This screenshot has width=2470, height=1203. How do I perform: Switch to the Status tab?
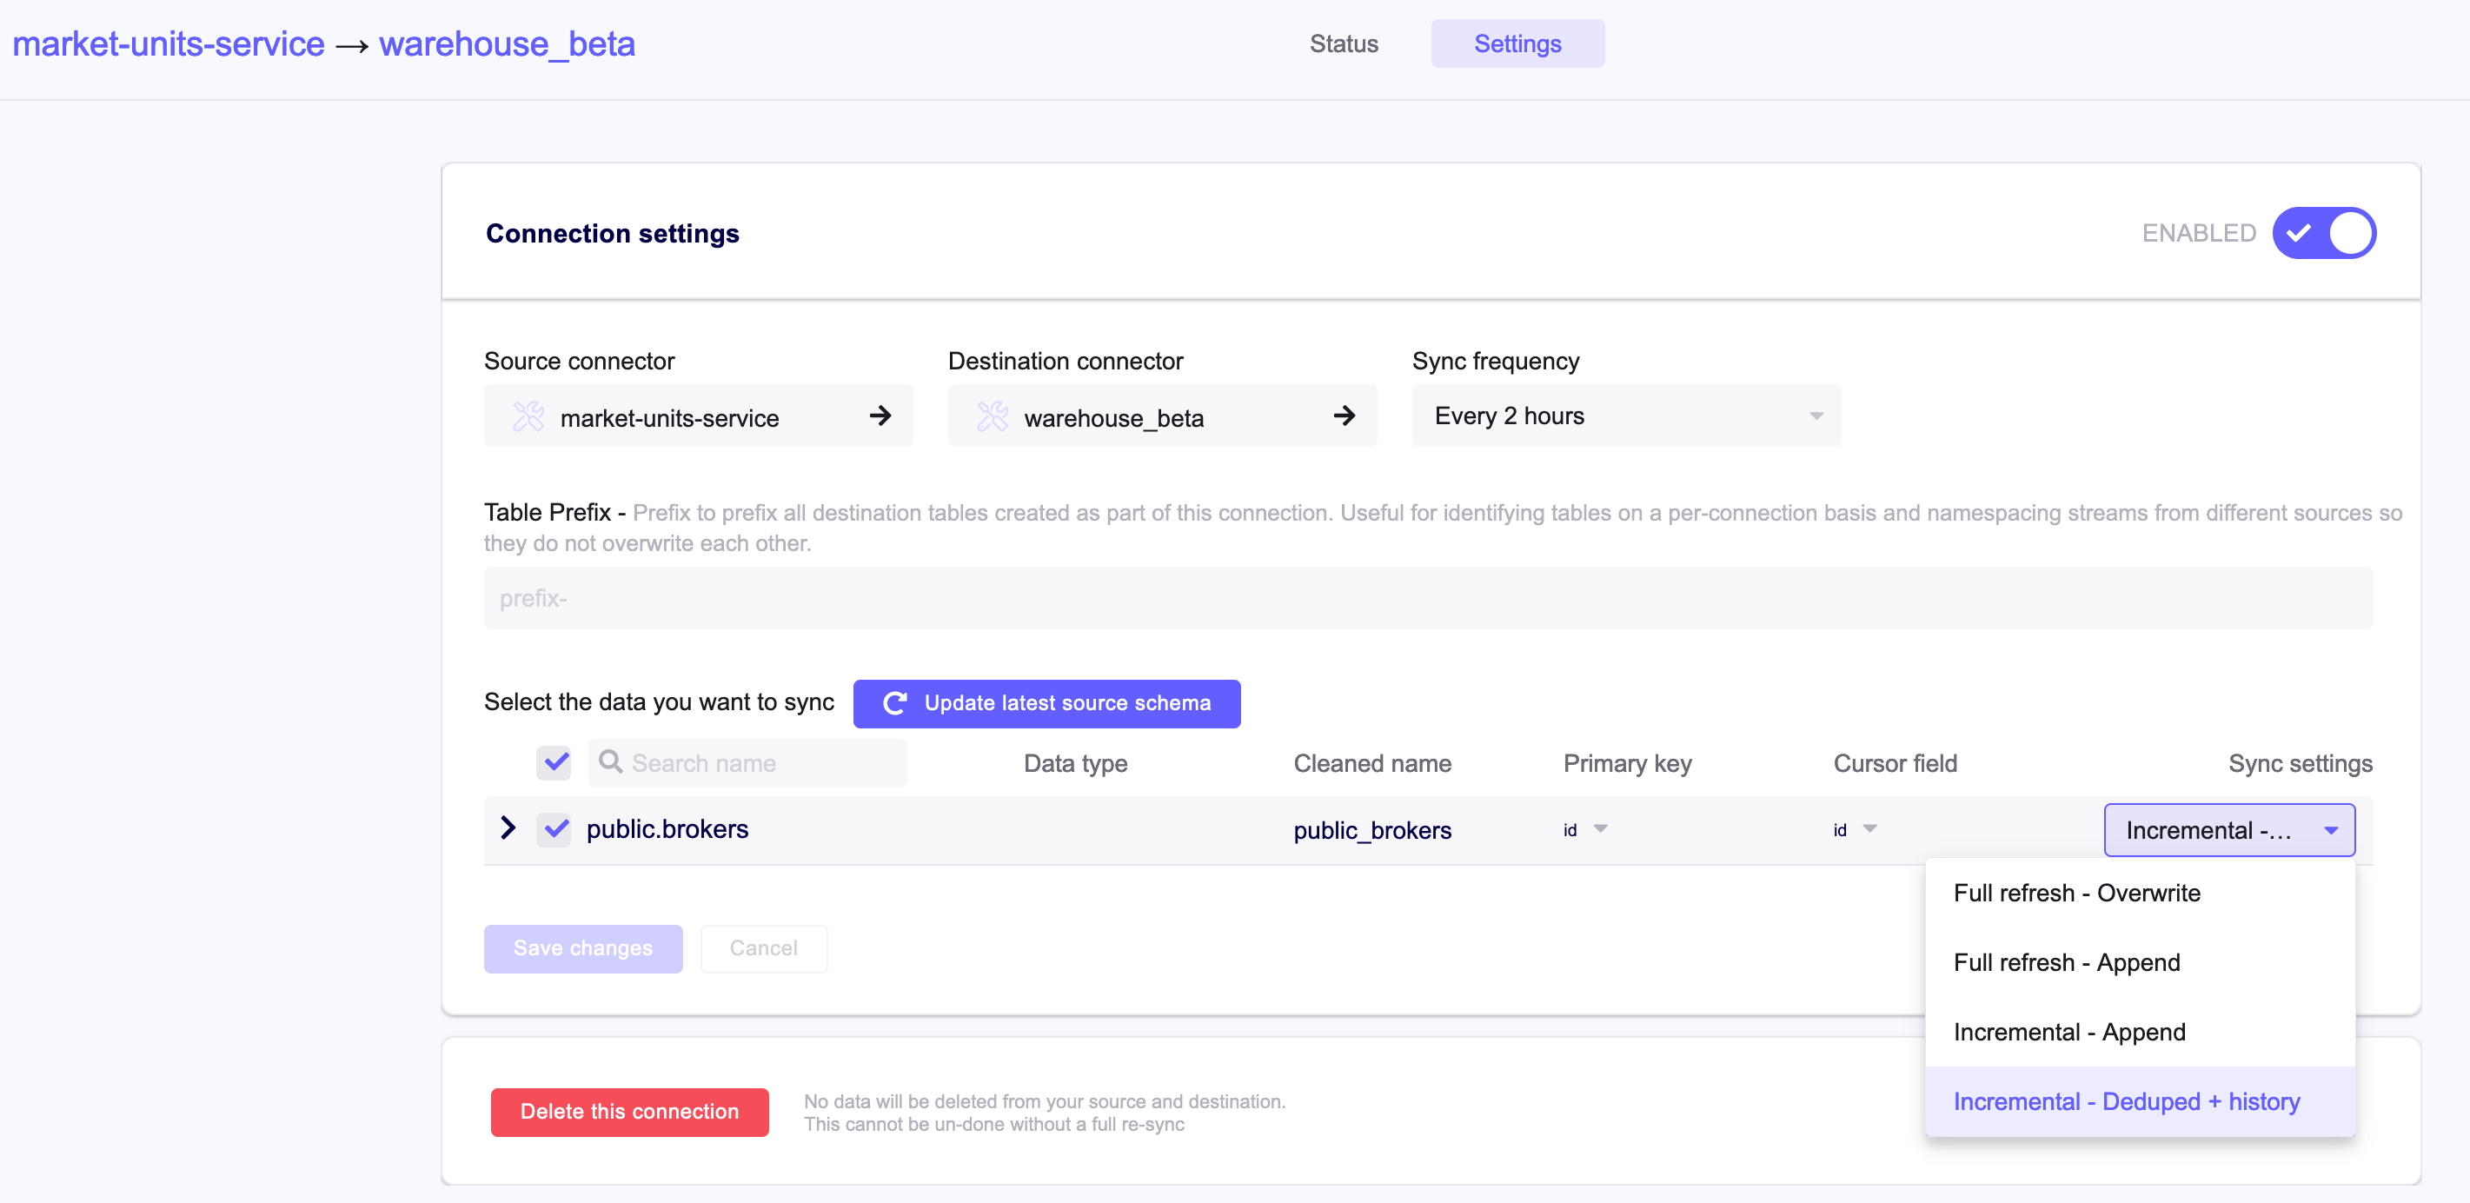(x=1344, y=43)
